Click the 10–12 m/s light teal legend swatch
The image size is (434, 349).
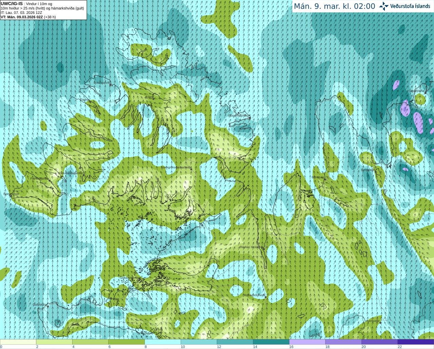(x=199, y=342)
